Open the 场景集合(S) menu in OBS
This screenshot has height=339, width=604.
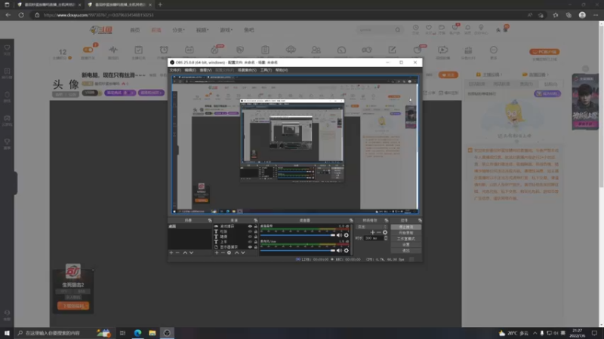(x=247, y=70)
